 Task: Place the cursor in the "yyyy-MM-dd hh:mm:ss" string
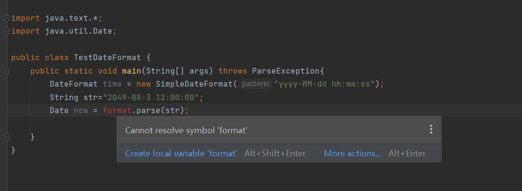coord(324,84)
